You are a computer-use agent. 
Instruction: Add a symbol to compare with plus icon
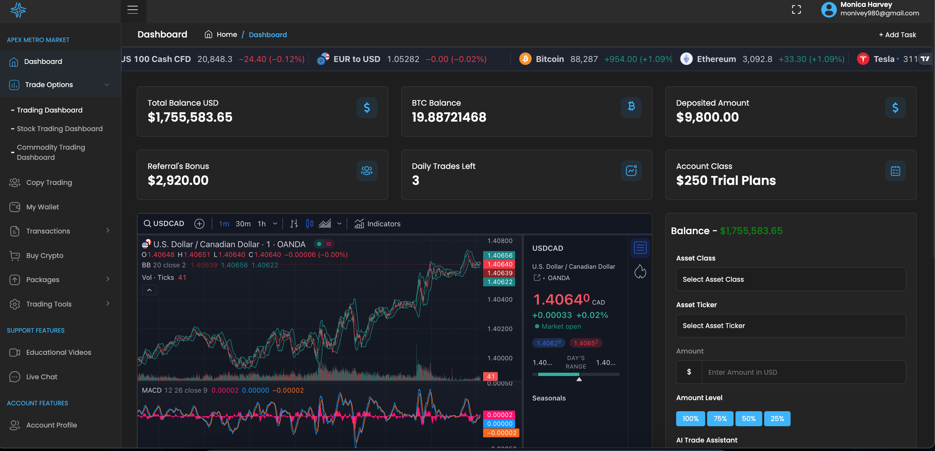coord(199,224)
